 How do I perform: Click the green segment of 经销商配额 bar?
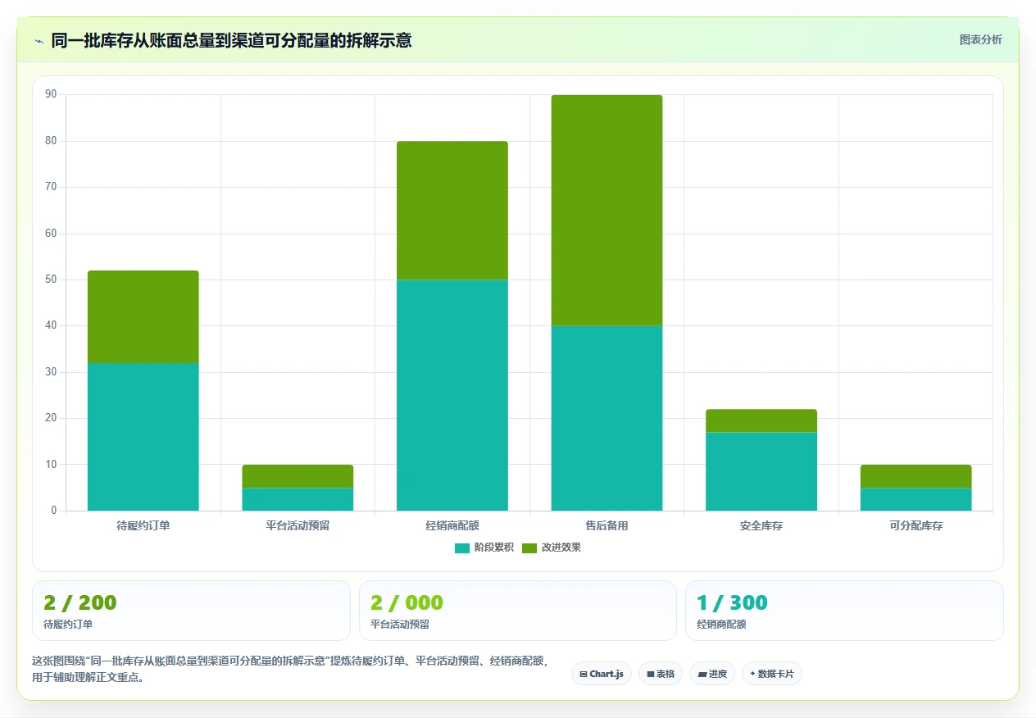click(452, 211)
